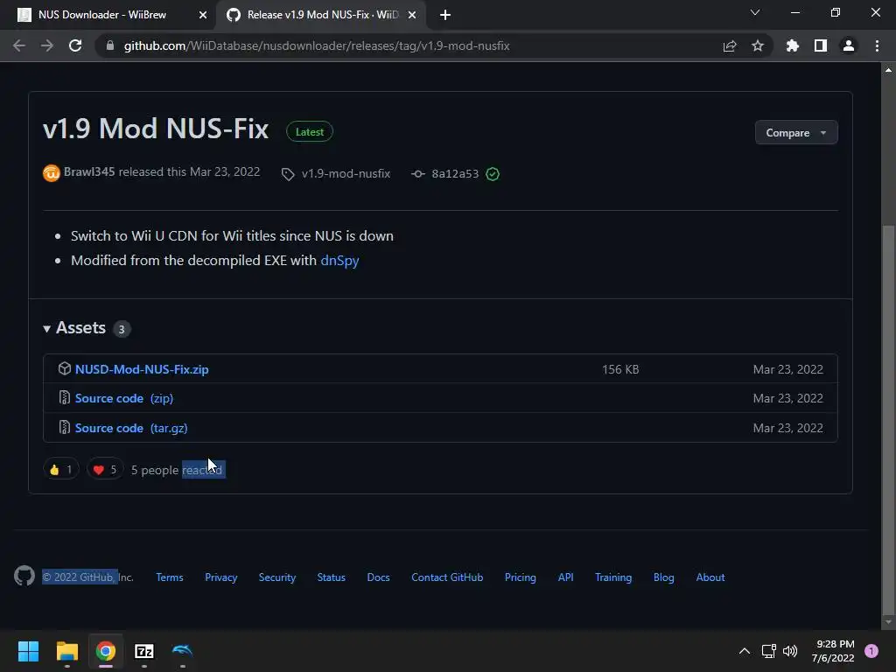896x672 pixels.
Task: Open Docs footer link
Action: (x=378, y=577)
